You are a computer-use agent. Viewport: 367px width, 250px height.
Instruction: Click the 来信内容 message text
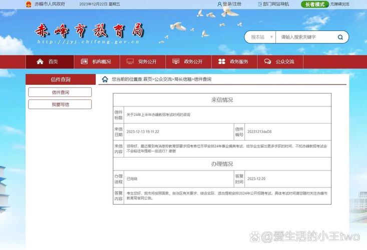[x=227, y=148]
